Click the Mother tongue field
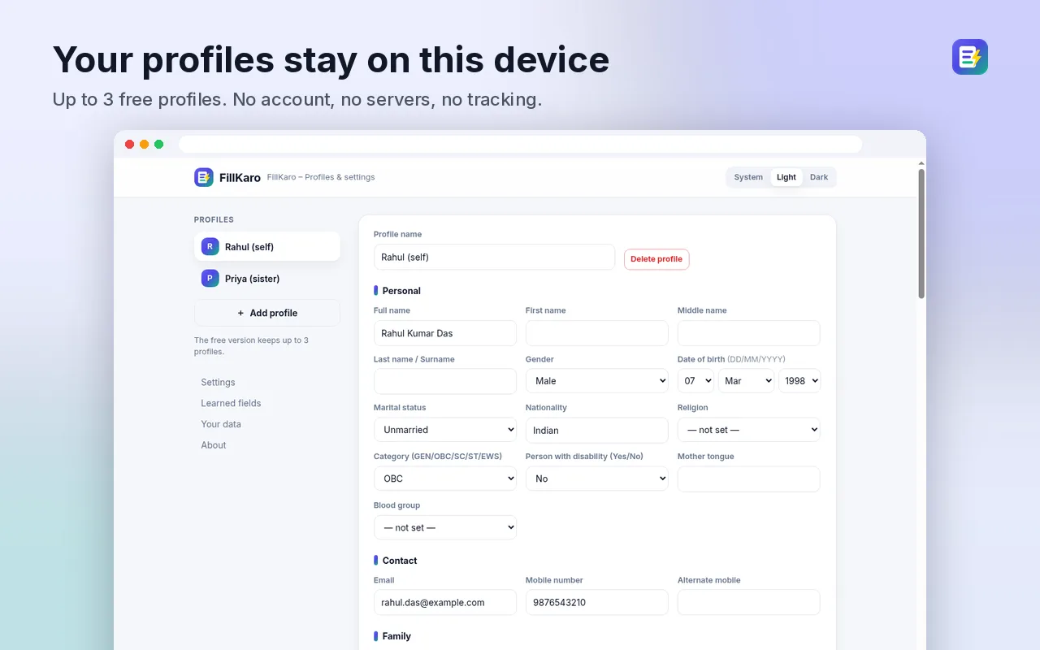 pyautogui.click(x=749, y=479)
